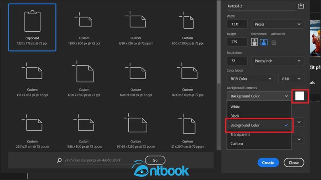Edit the Untitled-2 document name field

(261, 6)
